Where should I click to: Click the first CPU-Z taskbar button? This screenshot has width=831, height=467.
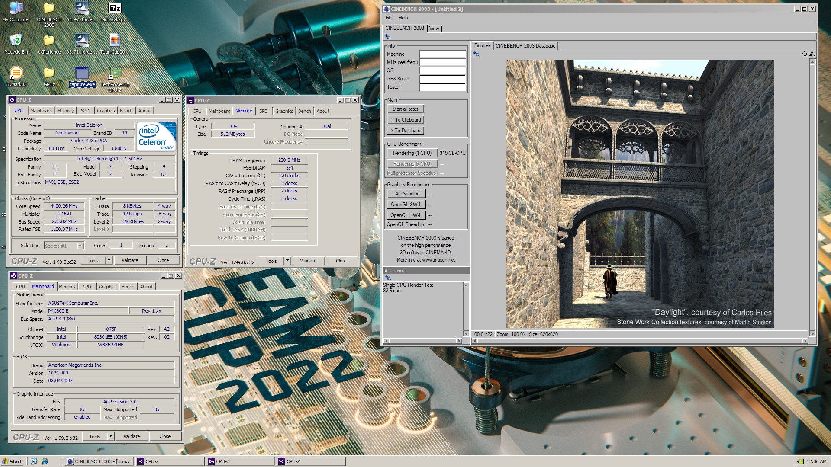click(x=170, y=461)
